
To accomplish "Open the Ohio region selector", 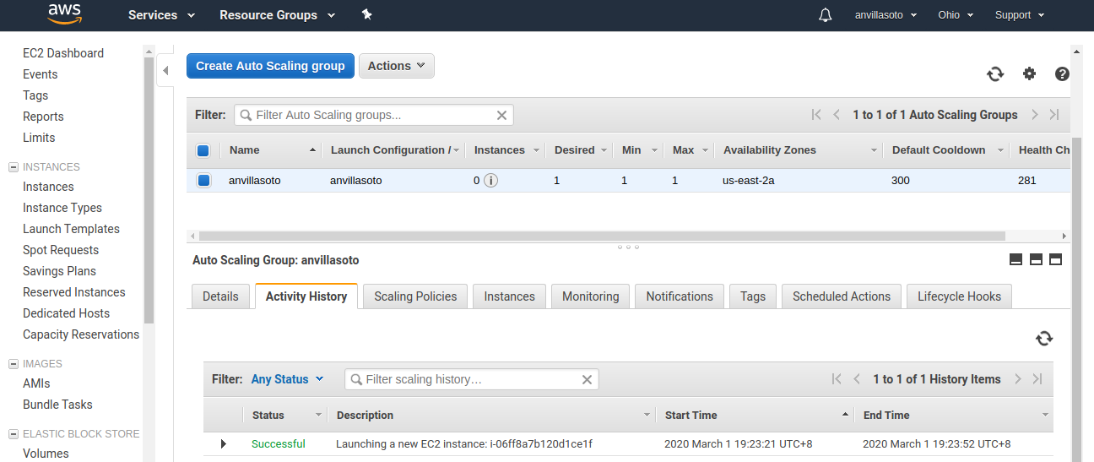I will pos(956,15).
